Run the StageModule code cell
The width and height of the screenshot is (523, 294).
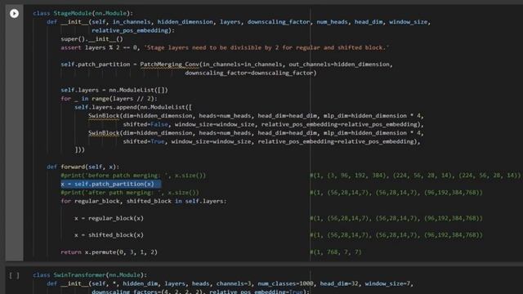coord(14,13)
